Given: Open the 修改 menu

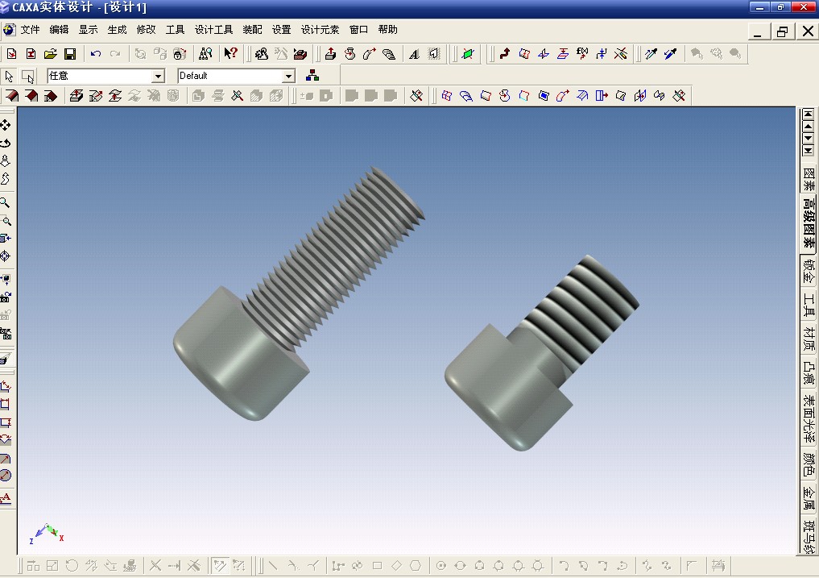Looking at the screenshot, I should pyautogui.click(x=147, y=30).
